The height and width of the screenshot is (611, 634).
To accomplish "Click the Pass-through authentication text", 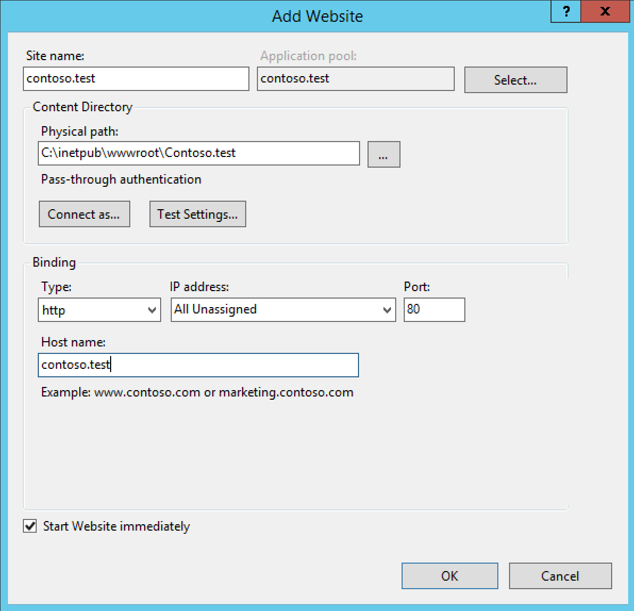I will pos(121,179).
